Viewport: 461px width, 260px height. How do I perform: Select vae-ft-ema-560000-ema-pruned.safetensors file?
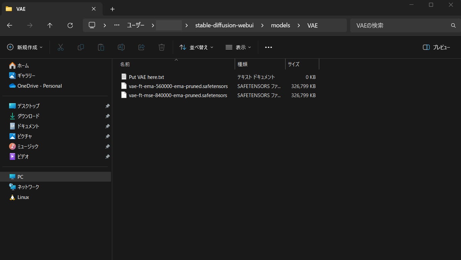(178, 86)
